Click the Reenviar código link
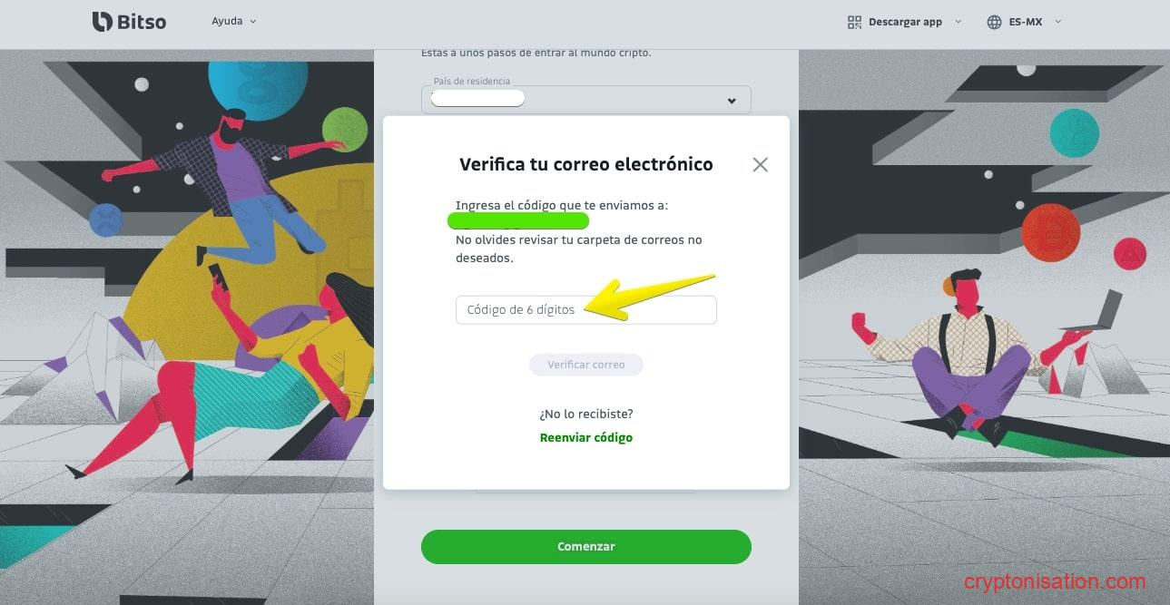 click(585, 437)
